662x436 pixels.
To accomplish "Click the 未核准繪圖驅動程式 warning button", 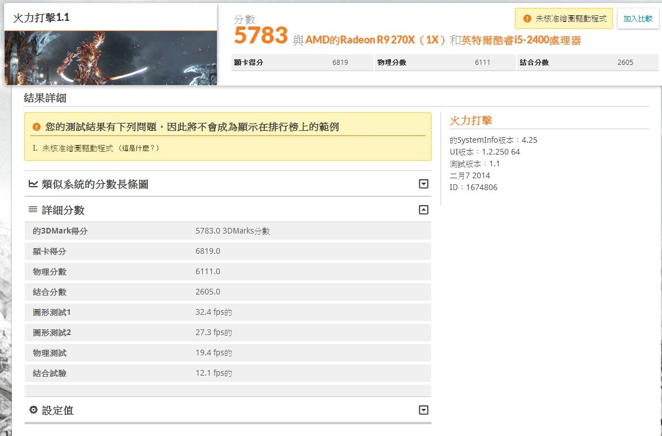I will (x=563, y=19).
